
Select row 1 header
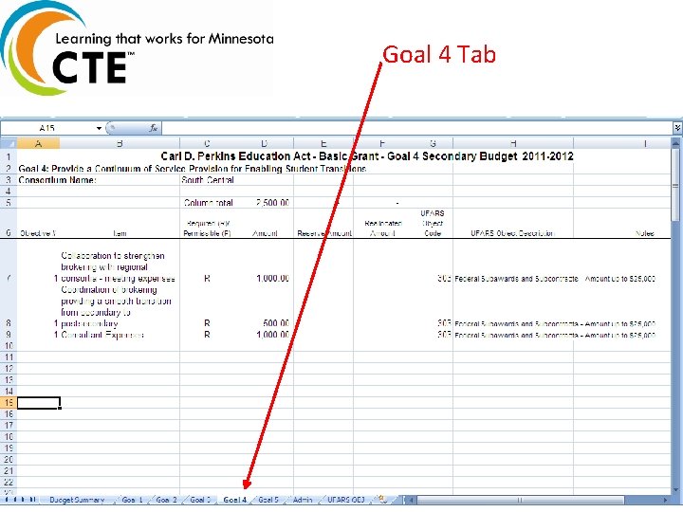tap(9, 156)
